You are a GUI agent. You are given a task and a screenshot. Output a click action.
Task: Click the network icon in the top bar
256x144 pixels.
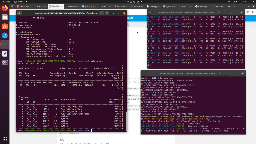point(242,2)
